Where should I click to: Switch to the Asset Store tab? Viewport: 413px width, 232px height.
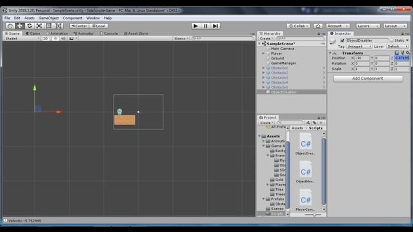point(136,34)
